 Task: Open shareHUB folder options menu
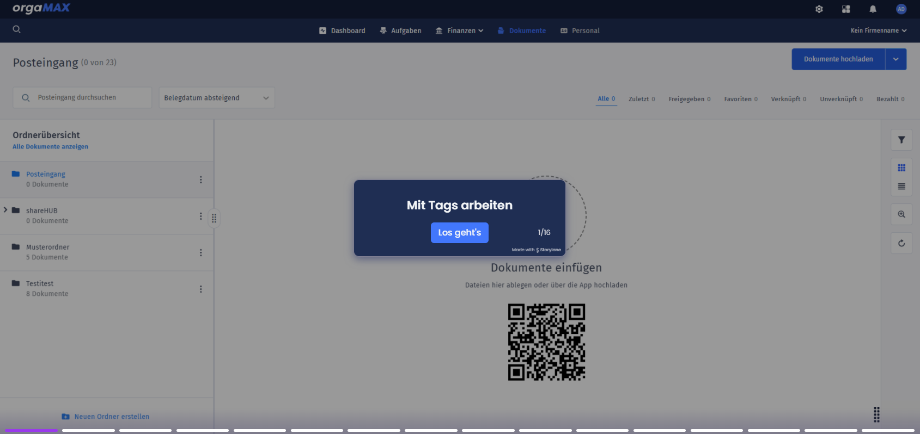click(200, 216)
